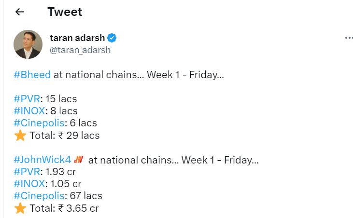Click the blue verified badge
The image size is (353, 218).
pyautogui.click(x=112, y=38)
